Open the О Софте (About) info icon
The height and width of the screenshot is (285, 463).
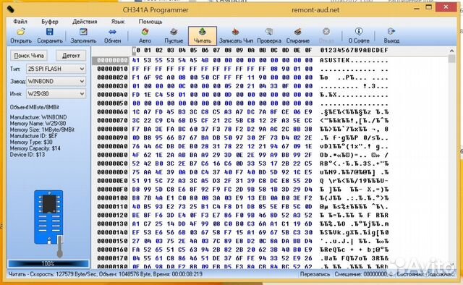click(x=359, y=31)
